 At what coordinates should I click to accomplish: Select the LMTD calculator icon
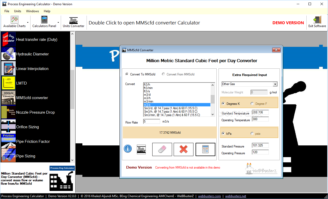pos(9,83)
